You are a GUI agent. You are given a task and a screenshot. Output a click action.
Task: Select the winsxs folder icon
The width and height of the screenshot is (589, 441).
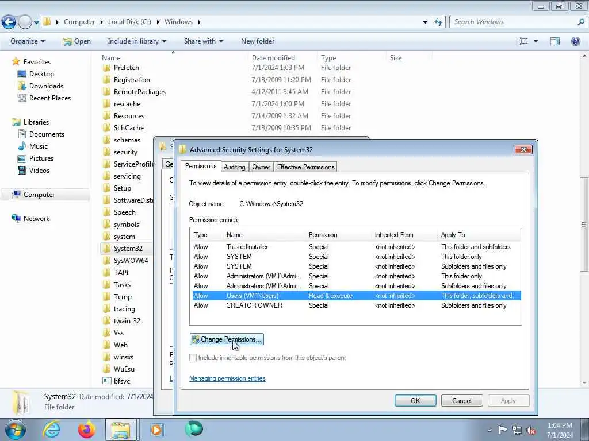(106, 357)
